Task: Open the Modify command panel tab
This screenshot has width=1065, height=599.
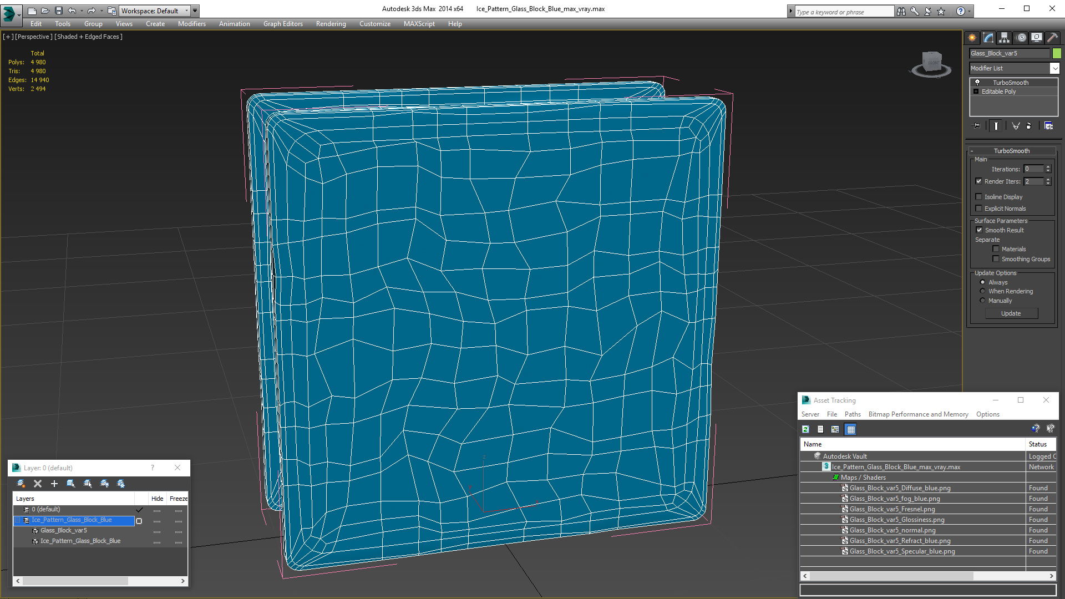Action: (988, 38)
